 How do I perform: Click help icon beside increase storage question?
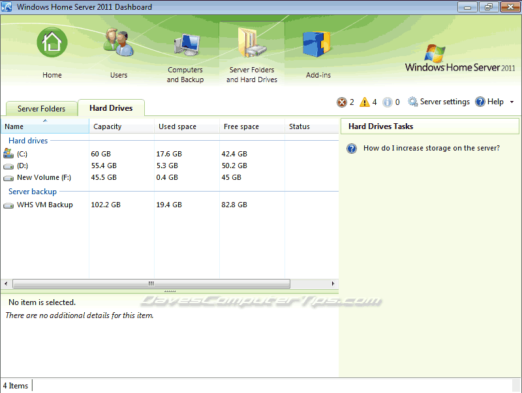tap(352, 149)
